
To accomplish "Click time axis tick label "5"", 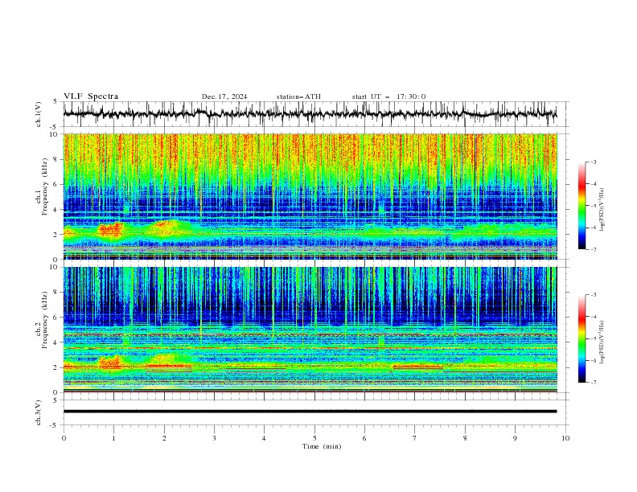I will tap(314, 438).
